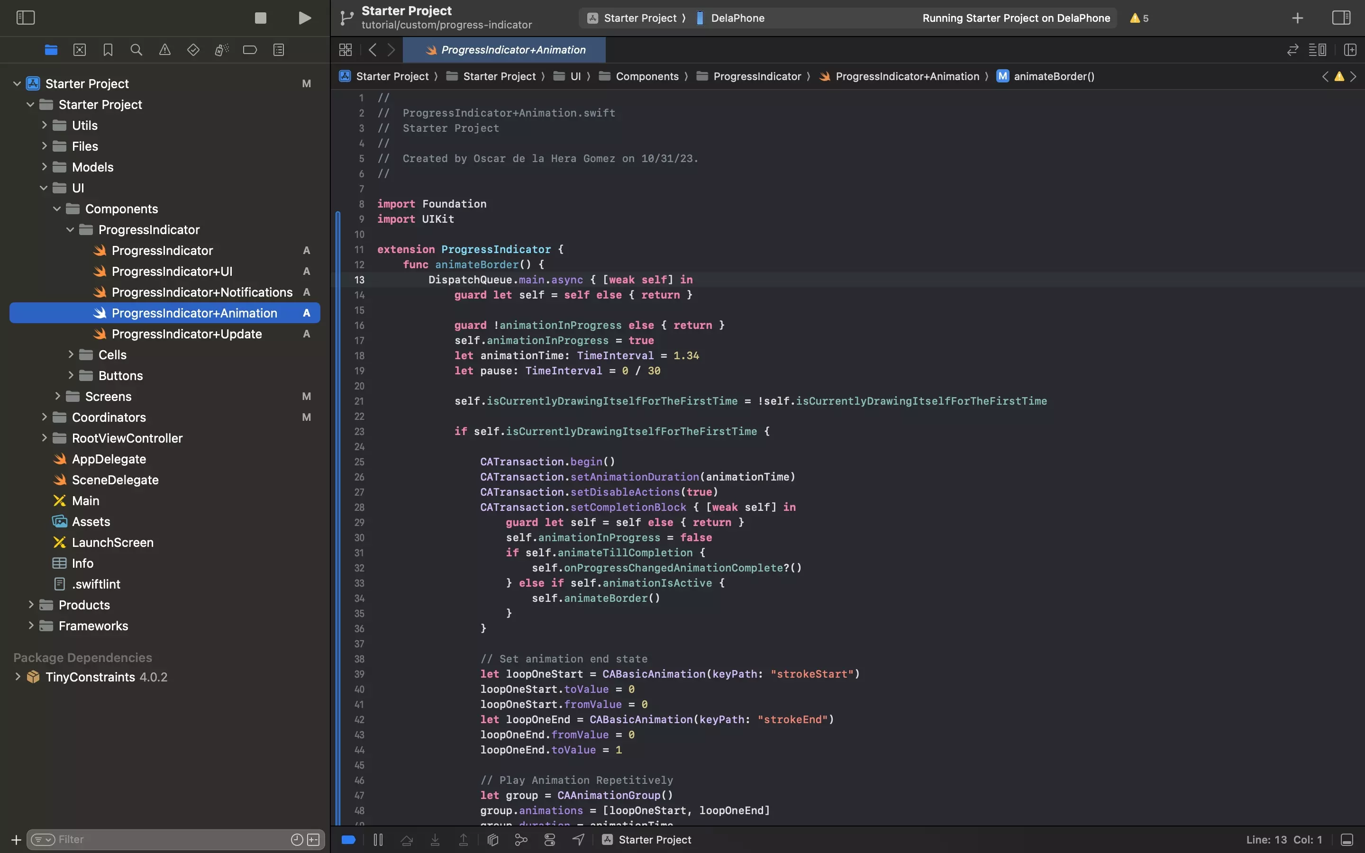1365x853 pixels.
Task: Go forward in editor history
Action: pos(391,50)
